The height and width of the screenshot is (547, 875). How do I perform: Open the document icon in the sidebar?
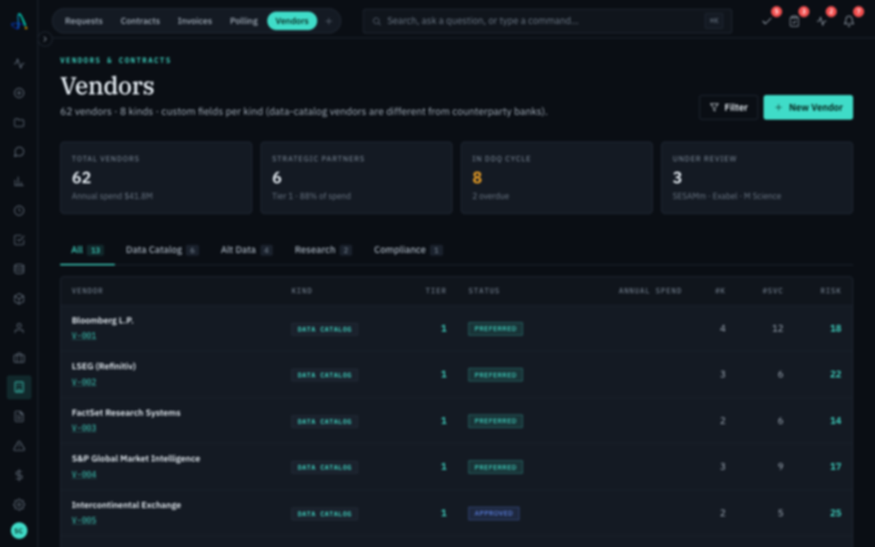pyautogui.click(x=19, y=416)
